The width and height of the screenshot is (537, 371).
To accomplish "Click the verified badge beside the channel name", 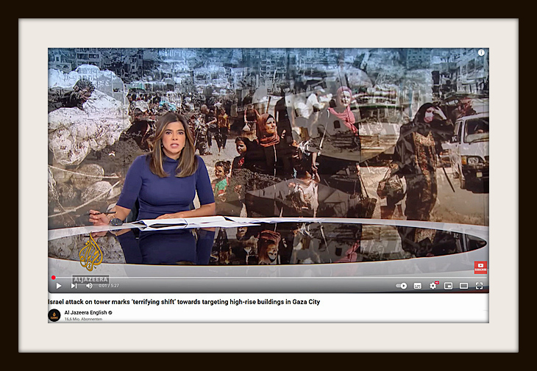I will pos(110,312).
